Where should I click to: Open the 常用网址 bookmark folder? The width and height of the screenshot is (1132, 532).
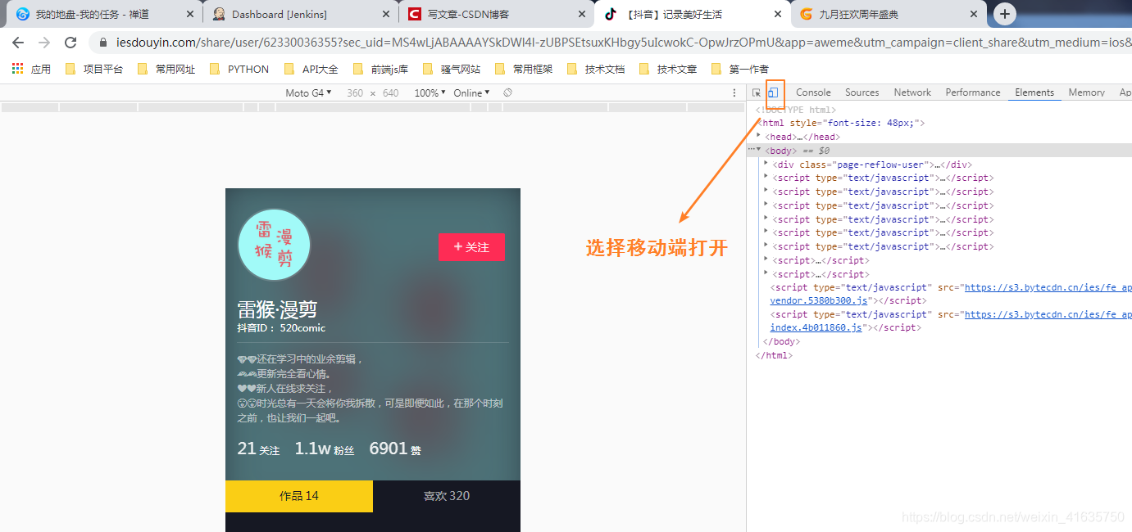pyautogui.click(x=166, y=70)
